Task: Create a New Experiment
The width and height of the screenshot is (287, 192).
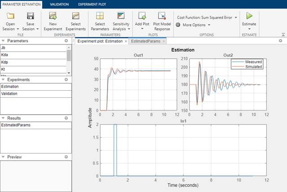Action: click(x=53, y=22)
